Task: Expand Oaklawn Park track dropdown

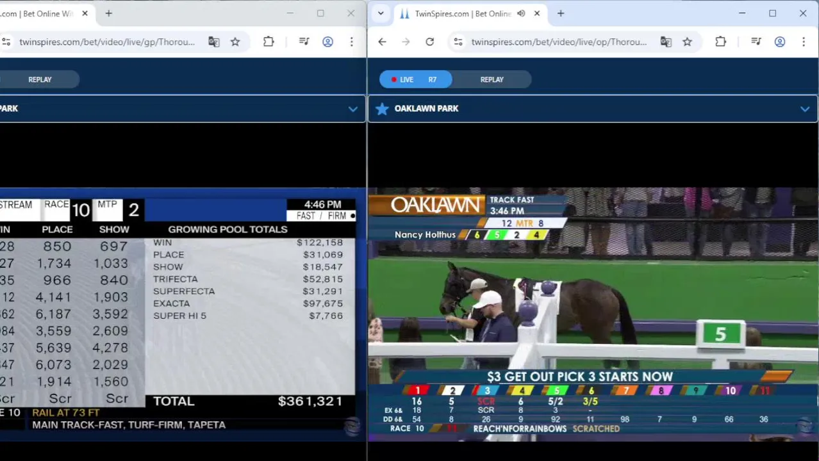Action: tap(804, 109)
